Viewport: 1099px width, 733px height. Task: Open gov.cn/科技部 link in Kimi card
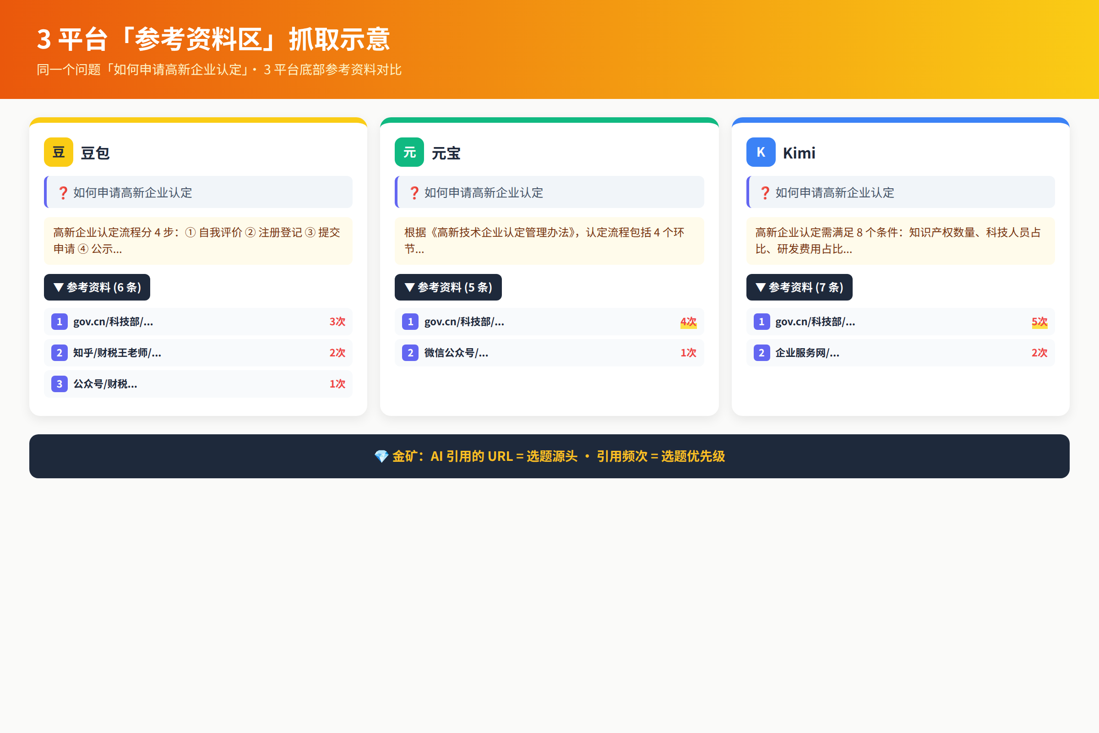click(x=816, y=322)
